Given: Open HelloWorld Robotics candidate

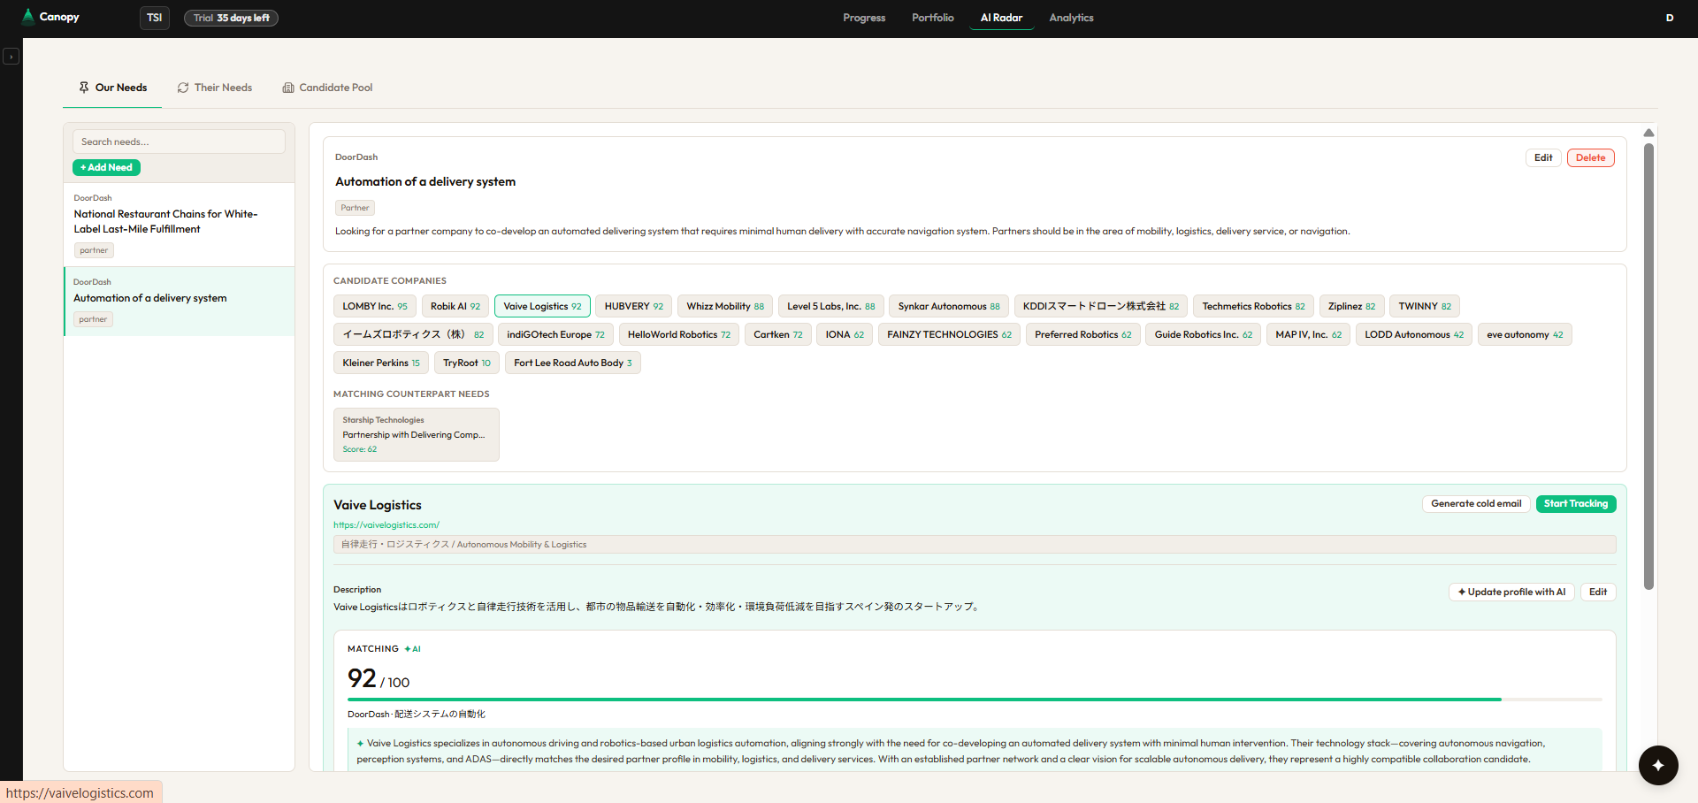Looking at the screenshot, I should (679, 334).
